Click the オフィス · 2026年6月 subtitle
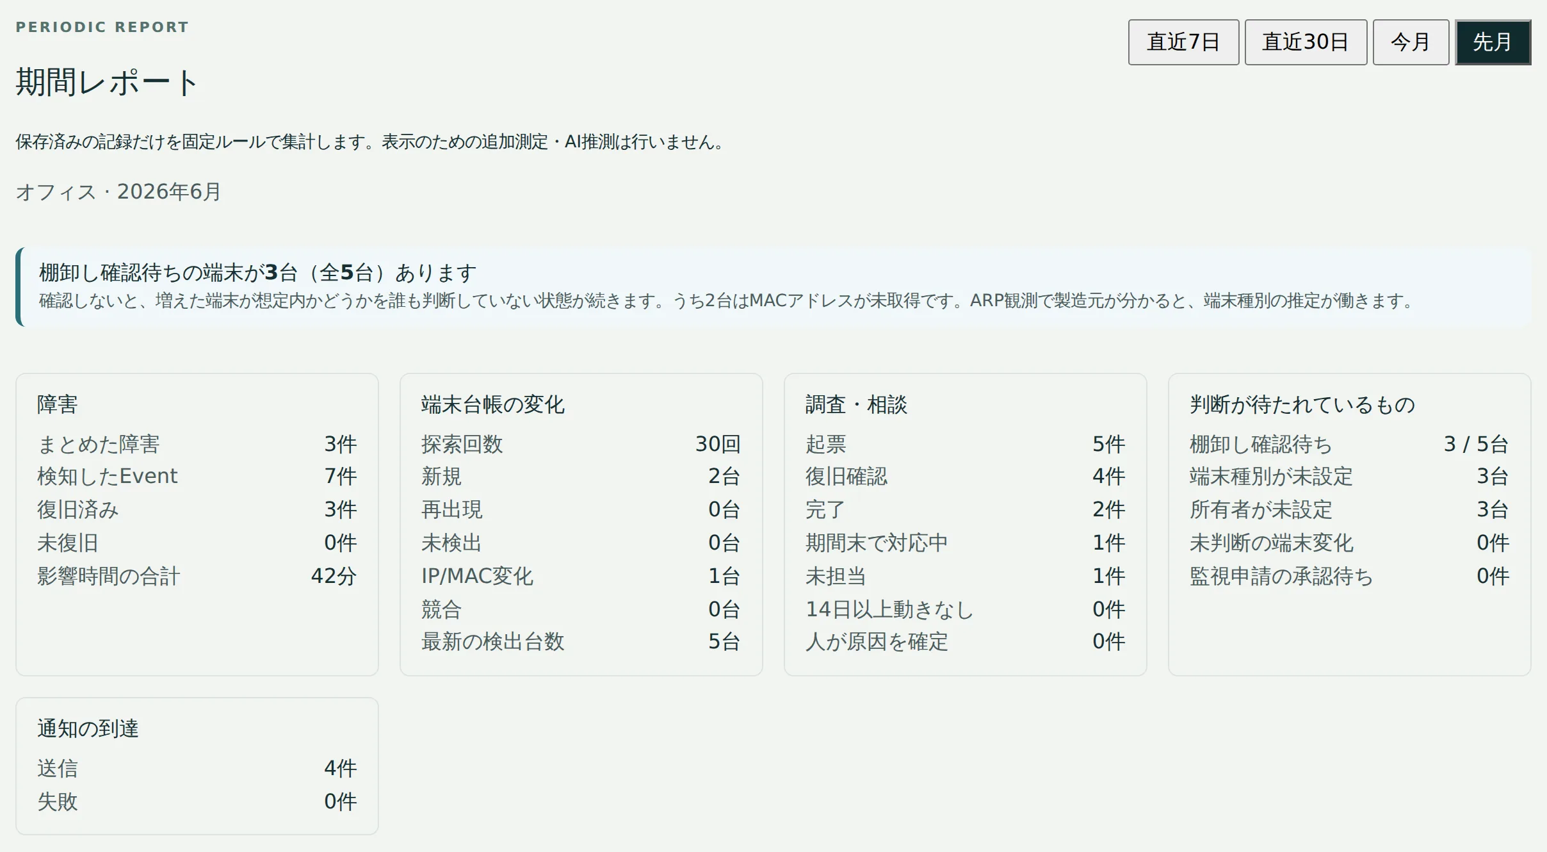Viewport: 1547px width, 852px height. (118, 192)
